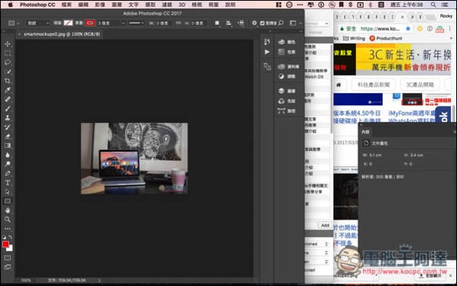Open the iMyFone article link in browser
Image resolution: width=457 pixels, height=286 pixels.
click(412, 117)
